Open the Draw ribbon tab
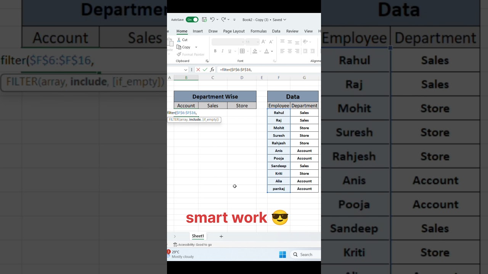The image size is (488, 274). (x=213, y=31)
